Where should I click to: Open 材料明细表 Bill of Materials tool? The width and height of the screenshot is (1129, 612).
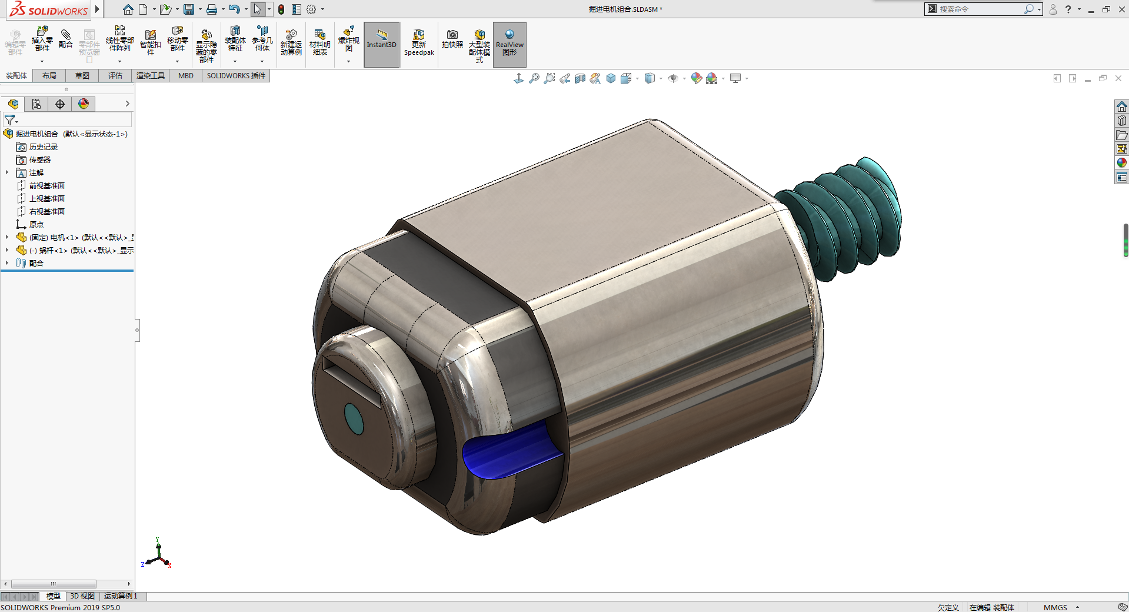(x=319, y=41)
